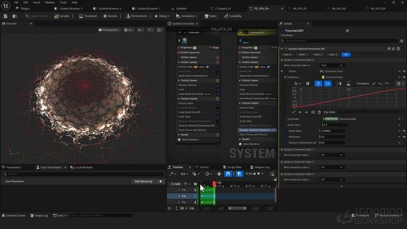Open Write Parameter Index 1 Off dropdown
Image resolution: width=407 pixels, height=229 pixels.
click(331, 155)
